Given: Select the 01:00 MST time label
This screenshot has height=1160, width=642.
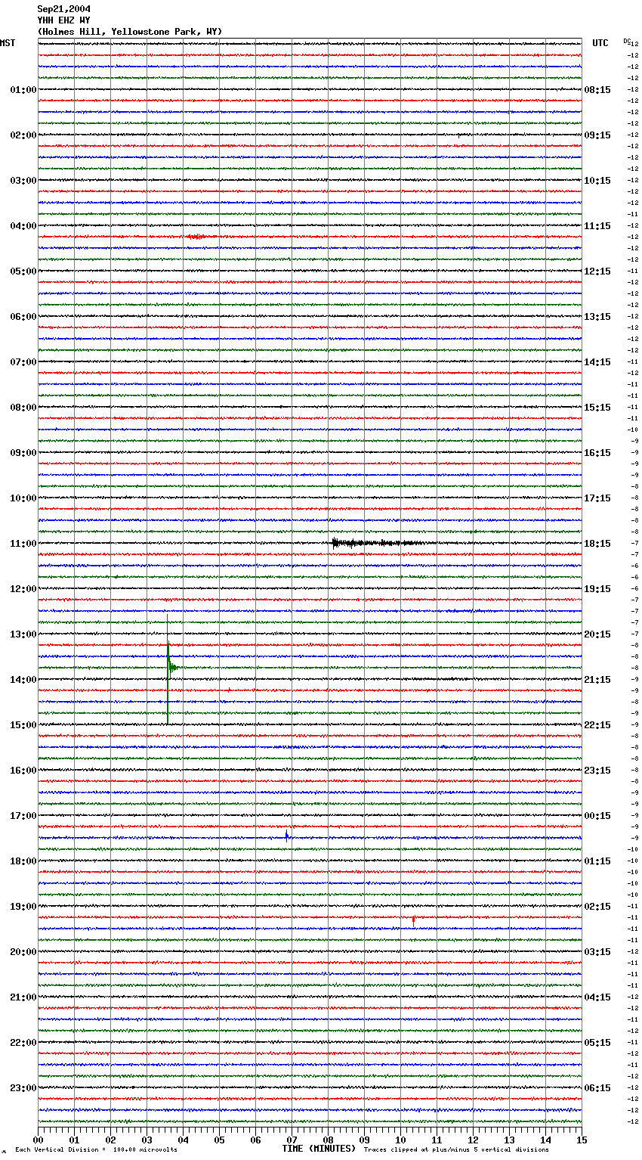Looking at the screenshot, I should click(23, 90).
